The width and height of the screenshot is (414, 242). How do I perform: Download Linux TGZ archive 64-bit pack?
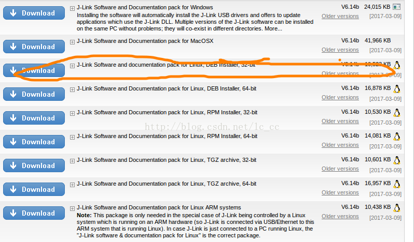point(34,189)
